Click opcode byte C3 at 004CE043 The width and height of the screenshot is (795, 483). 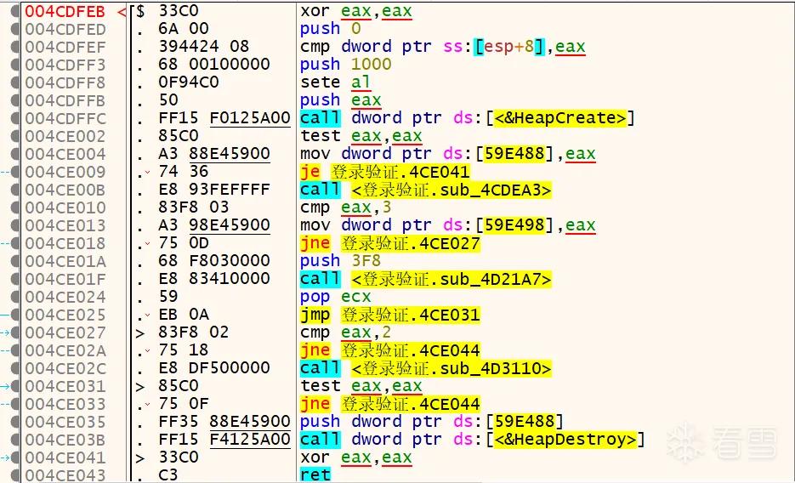click(x=168, y=474)
